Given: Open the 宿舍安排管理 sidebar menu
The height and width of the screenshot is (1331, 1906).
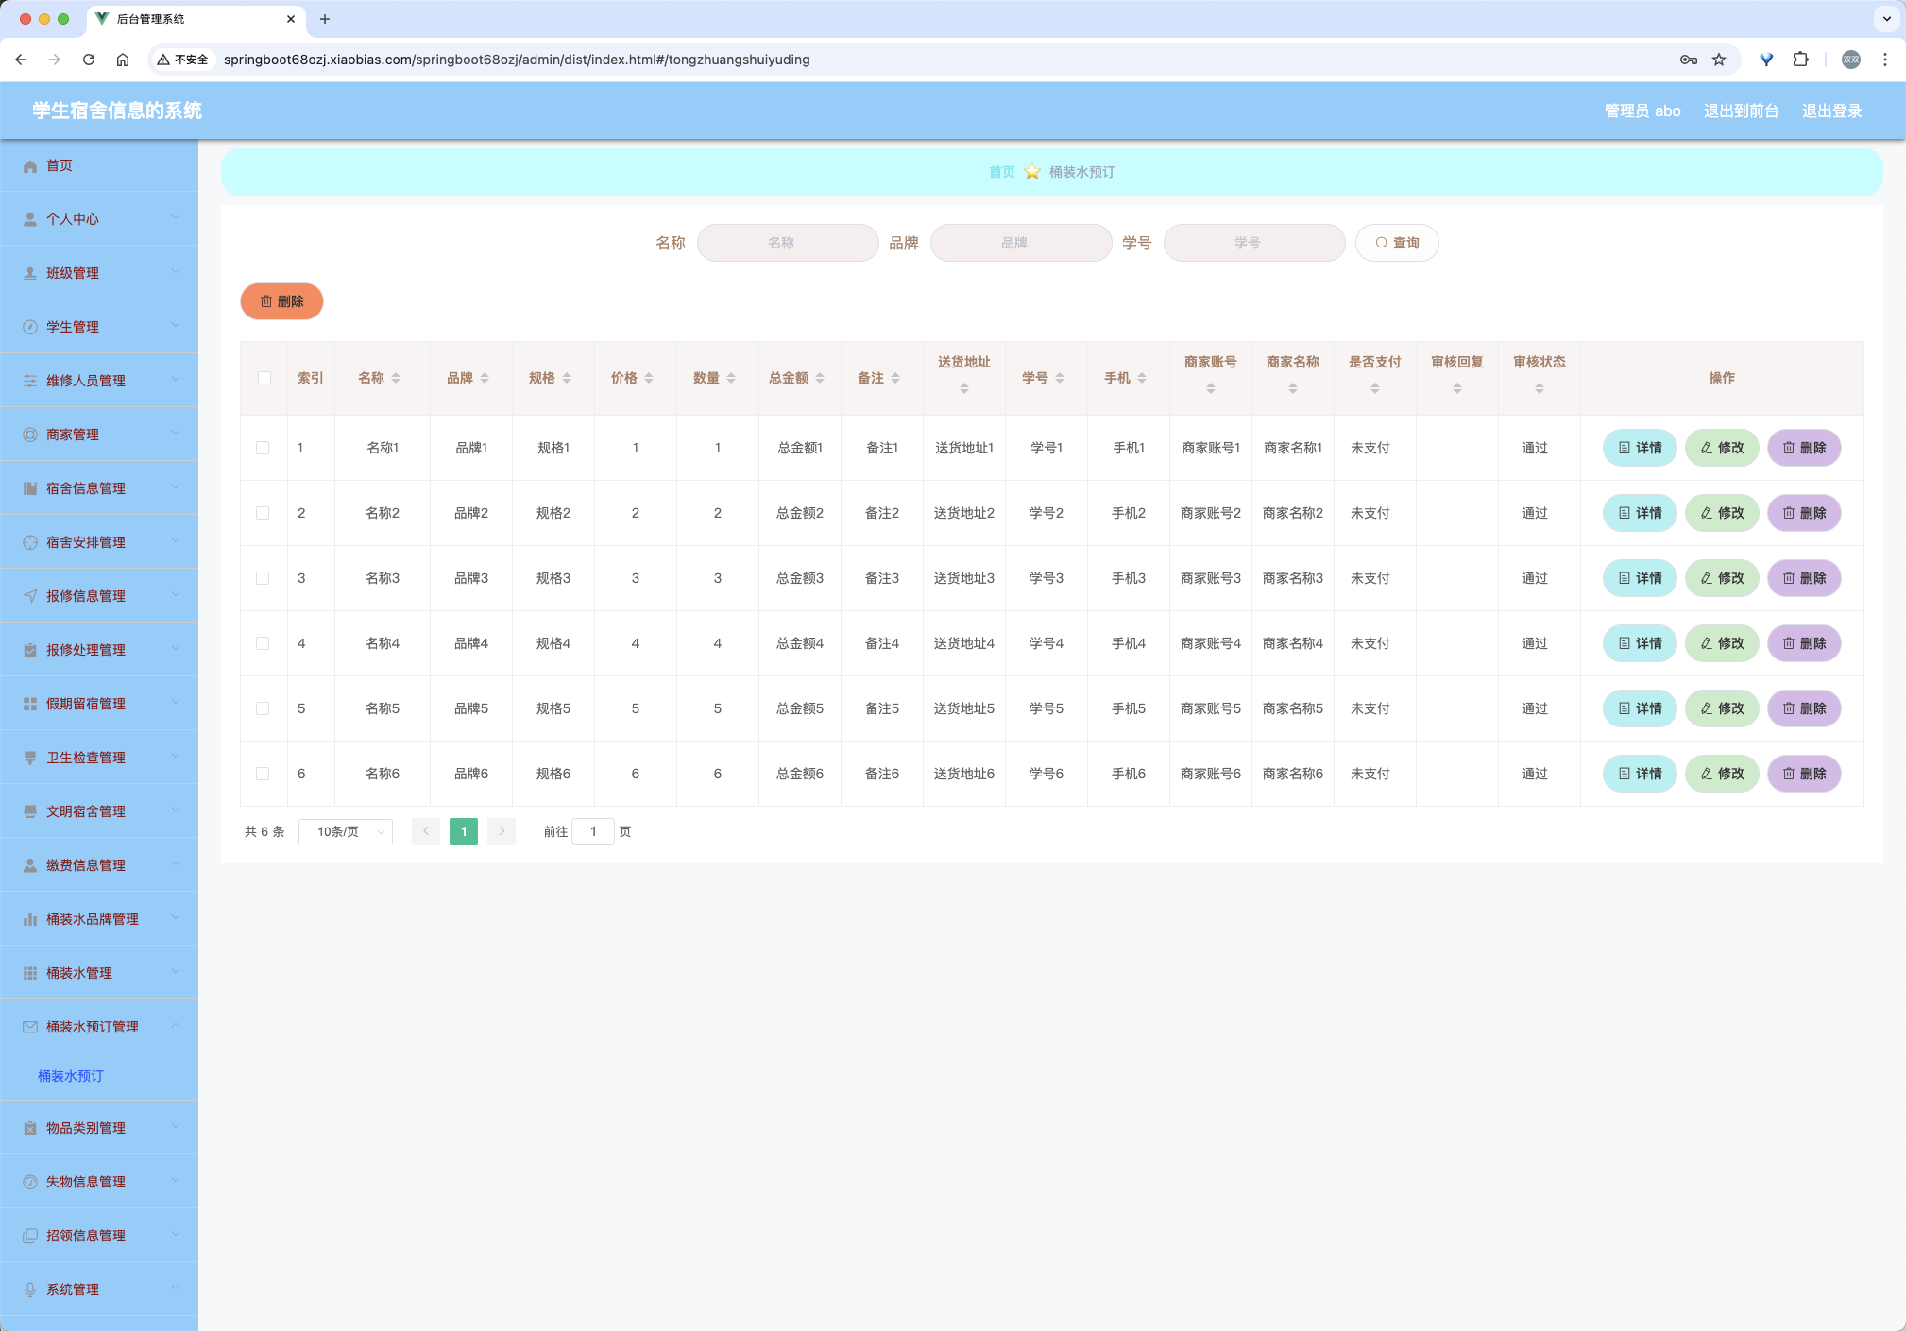Looking at the screenshot, I should pos(99,542).
